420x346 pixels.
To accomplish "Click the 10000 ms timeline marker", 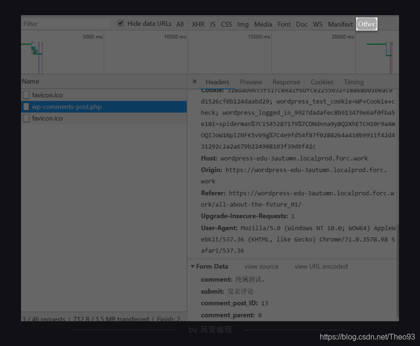I will [x=175, y=37].
